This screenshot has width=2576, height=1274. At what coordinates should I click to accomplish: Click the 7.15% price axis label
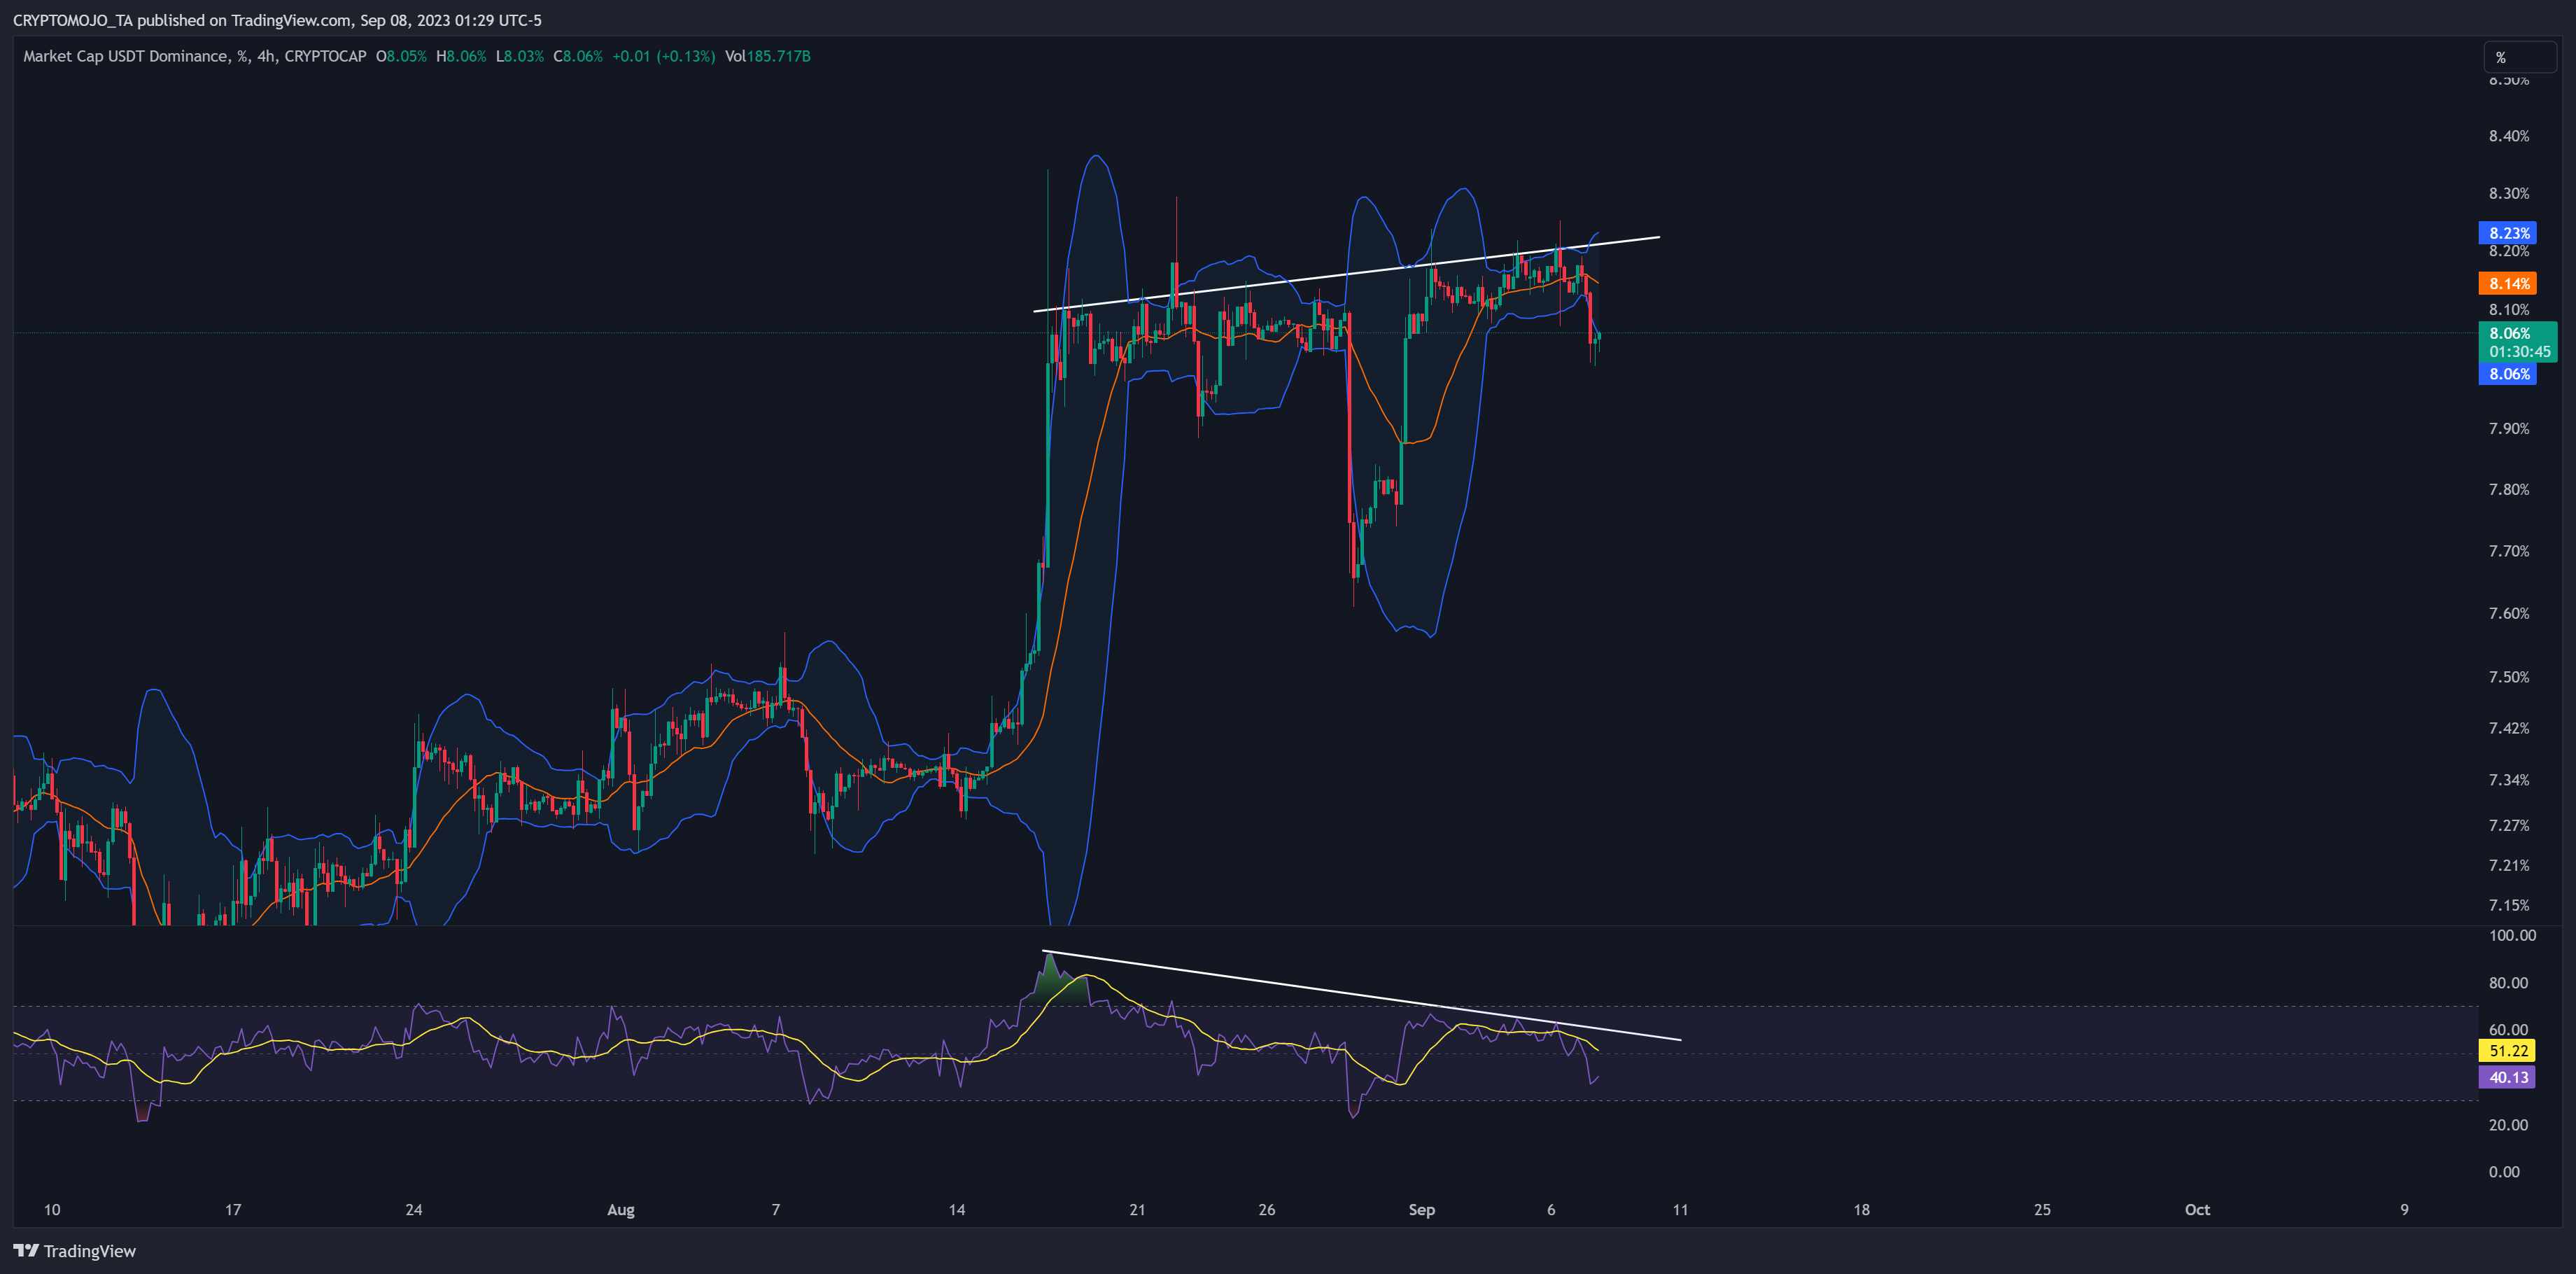[2509, 905]
